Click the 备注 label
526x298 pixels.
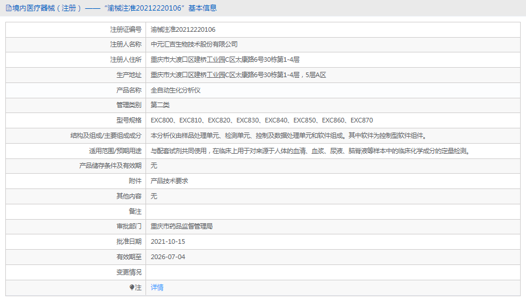(x=135, y=211)
